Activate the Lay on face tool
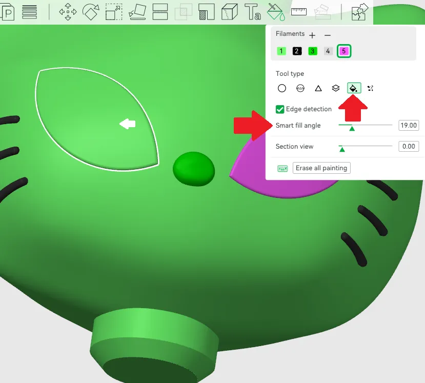The width and height of the screenshot is (425, 383). point(137,12)
